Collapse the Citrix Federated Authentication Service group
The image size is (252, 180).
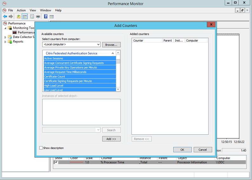113,54
